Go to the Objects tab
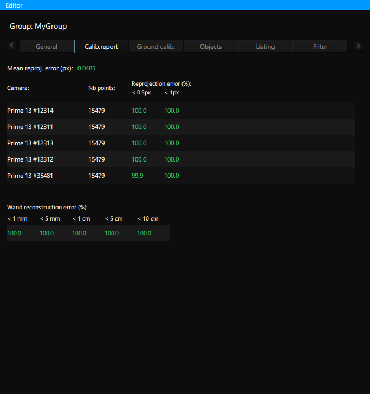The height and width of the screenshot is (394, 370). point(211,47)
